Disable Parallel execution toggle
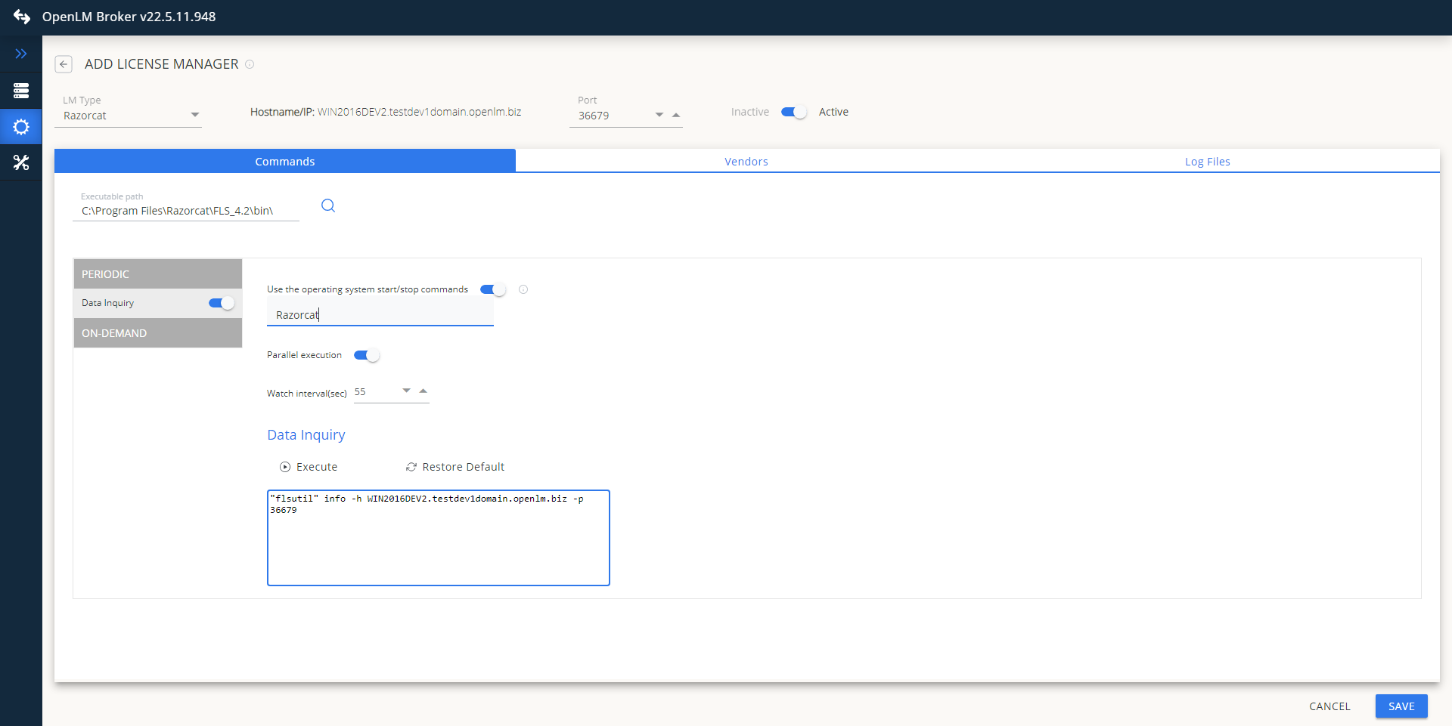The width and height of the screenshot is (1452, 726). tap(366, 355)
